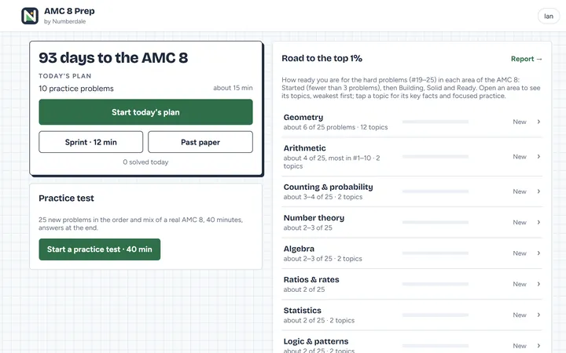The height and width of the screenshot is (353, 566).
Task: Click the '0 solved today' counter
Action: pos(145,162)
